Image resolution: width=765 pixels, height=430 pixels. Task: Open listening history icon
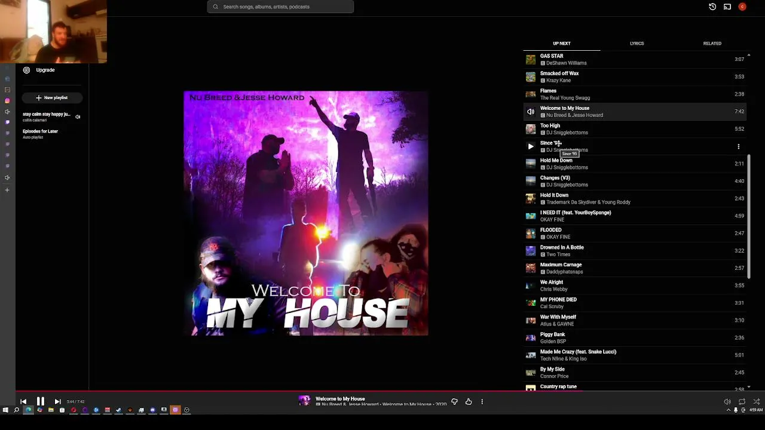coord(712,7)
